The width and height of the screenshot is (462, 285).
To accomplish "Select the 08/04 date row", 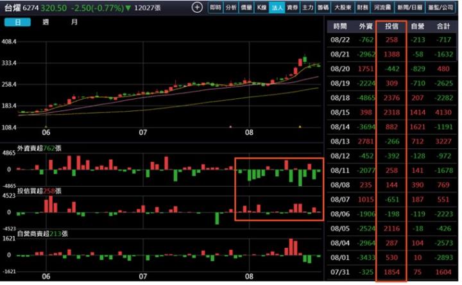I will coord(392,243).
